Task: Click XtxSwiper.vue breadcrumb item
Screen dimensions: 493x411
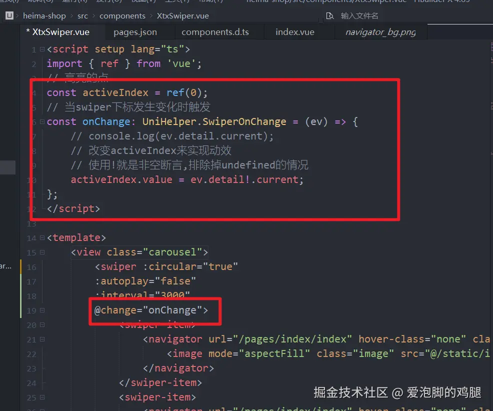Action: 182,15
